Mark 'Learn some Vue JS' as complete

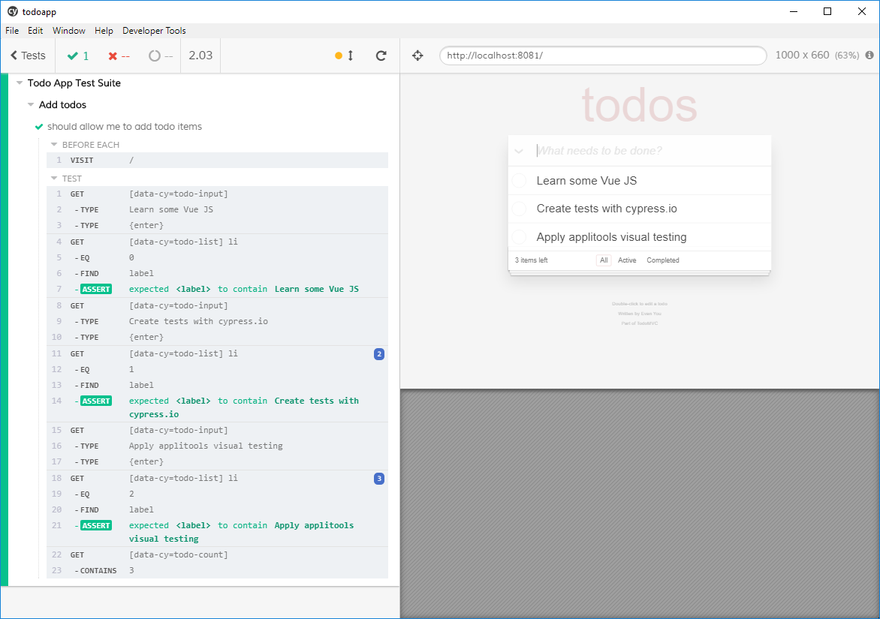tap(519, 181)
